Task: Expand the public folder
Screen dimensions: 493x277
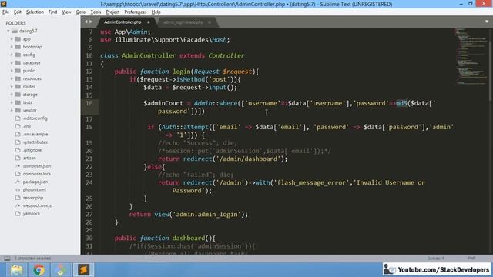Action: coord(12,71)
